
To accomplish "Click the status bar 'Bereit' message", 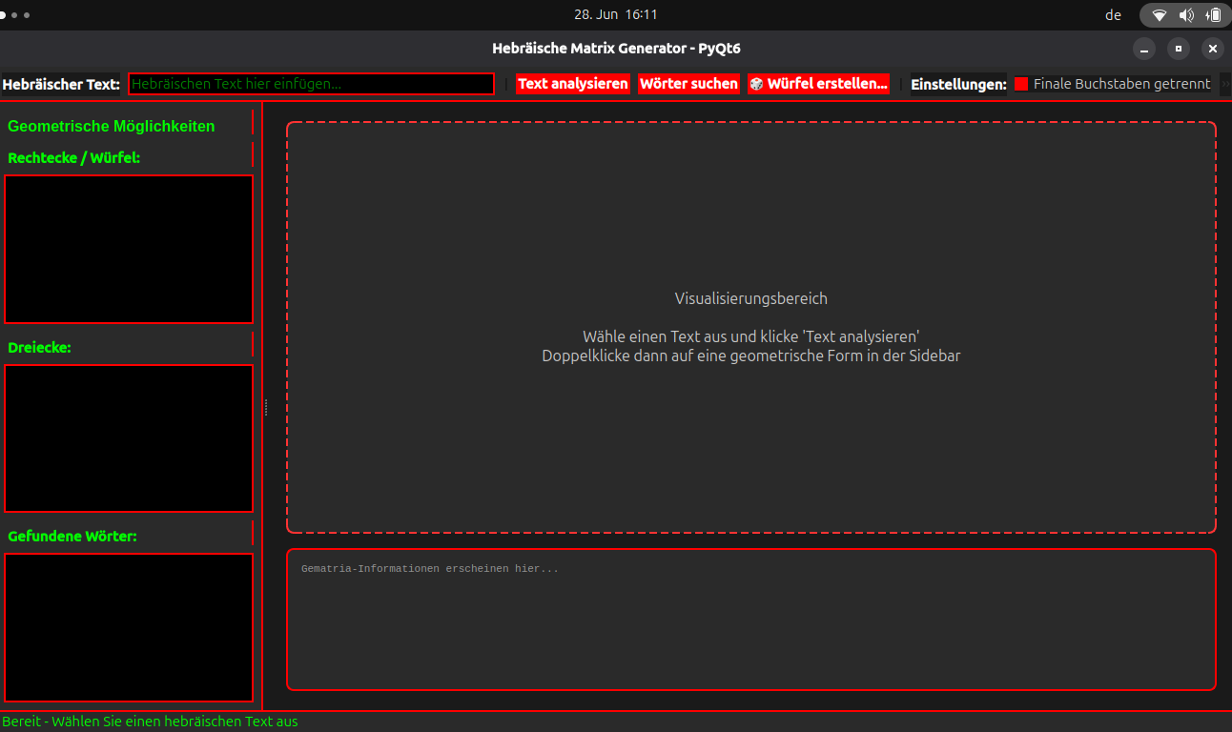I will (x=150, y=722).
